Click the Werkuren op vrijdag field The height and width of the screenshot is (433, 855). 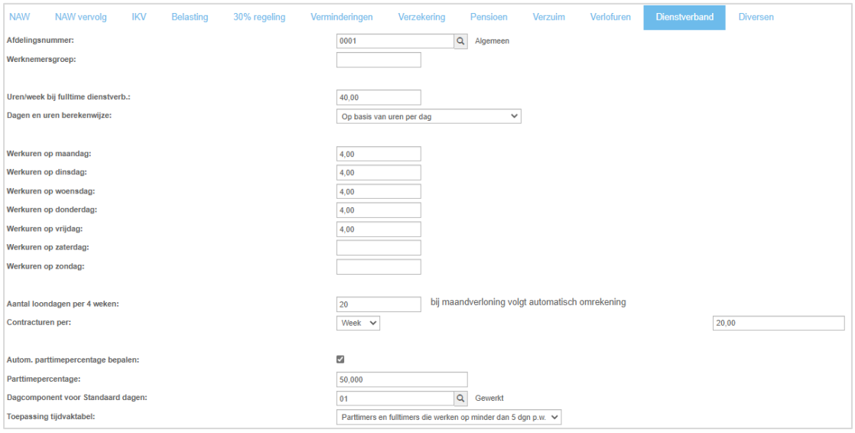coord(379,229)
